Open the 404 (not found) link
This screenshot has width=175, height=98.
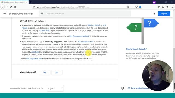click(x=94, y=25)
